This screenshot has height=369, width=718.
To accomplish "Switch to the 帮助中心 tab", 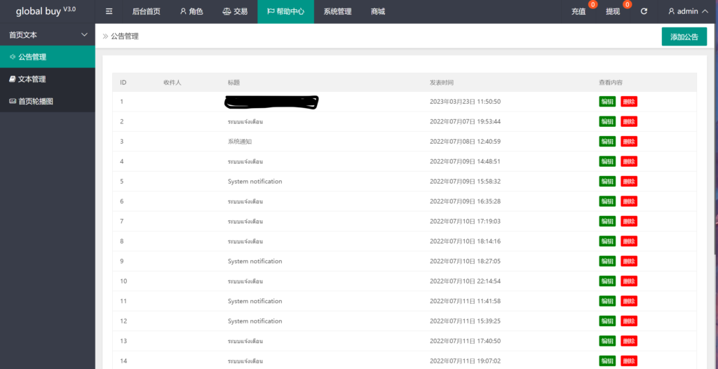I will pyautogui.click(x=285, y=11).
